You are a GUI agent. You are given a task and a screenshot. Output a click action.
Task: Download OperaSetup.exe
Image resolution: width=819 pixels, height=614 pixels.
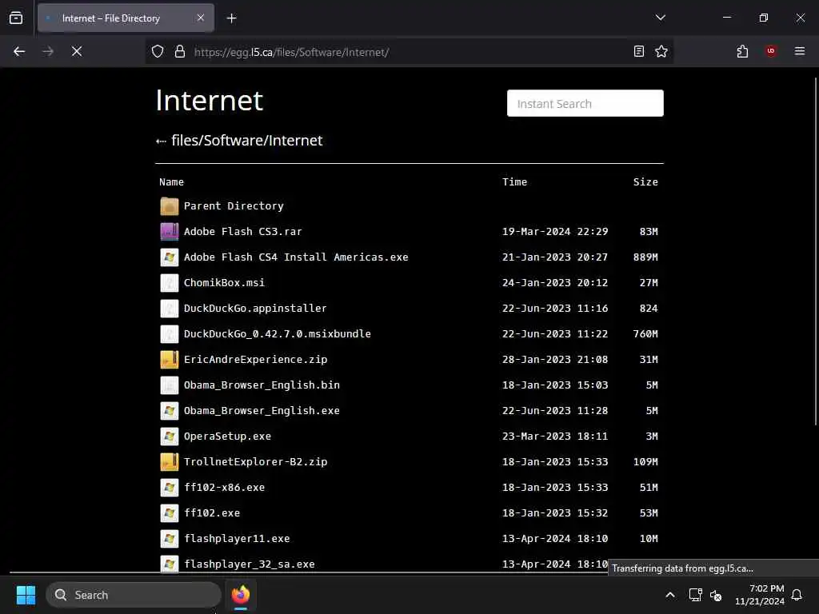point(227,436)
